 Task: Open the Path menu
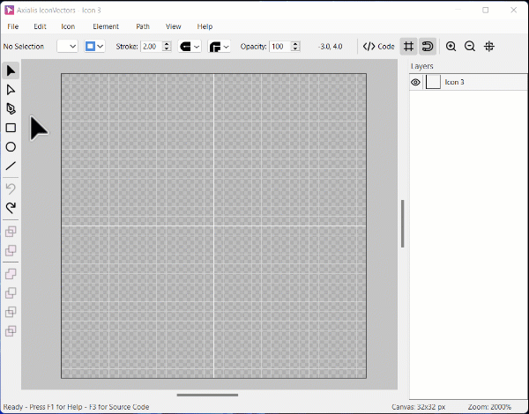pyautogui.click(x=143, y=26)
